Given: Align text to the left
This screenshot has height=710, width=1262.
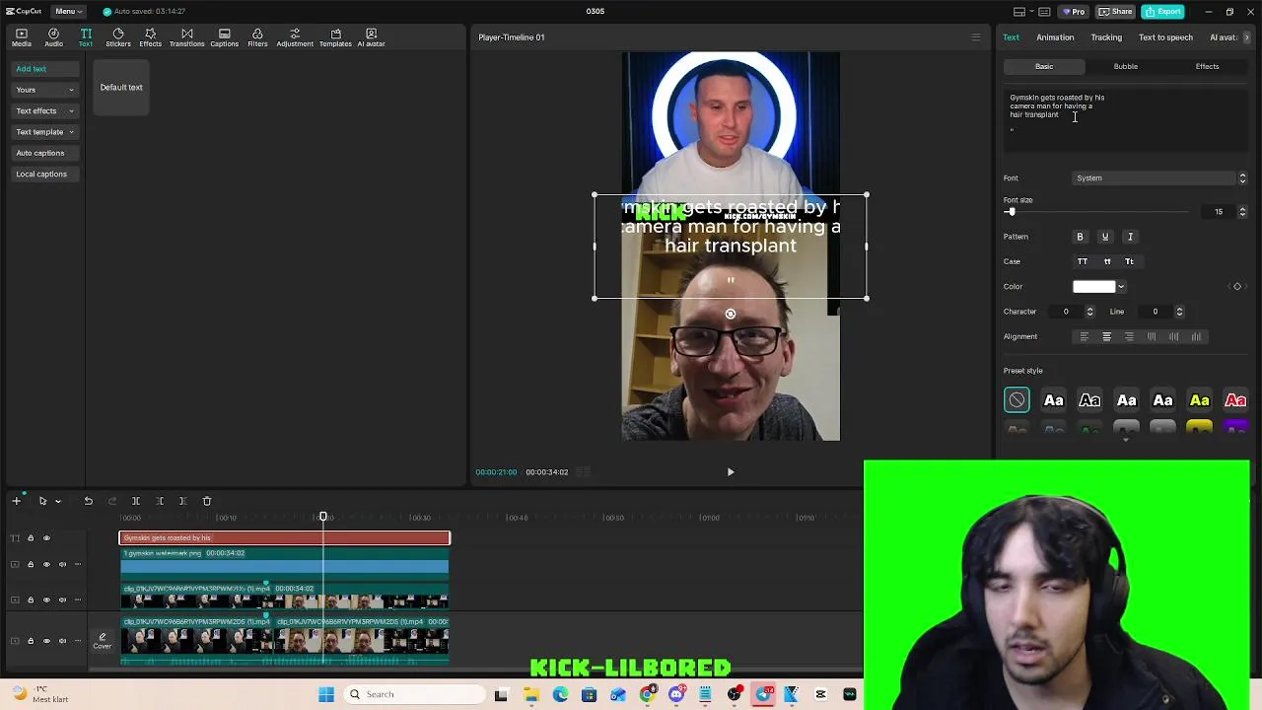Looking at the screenshot, I should 1084,336.
